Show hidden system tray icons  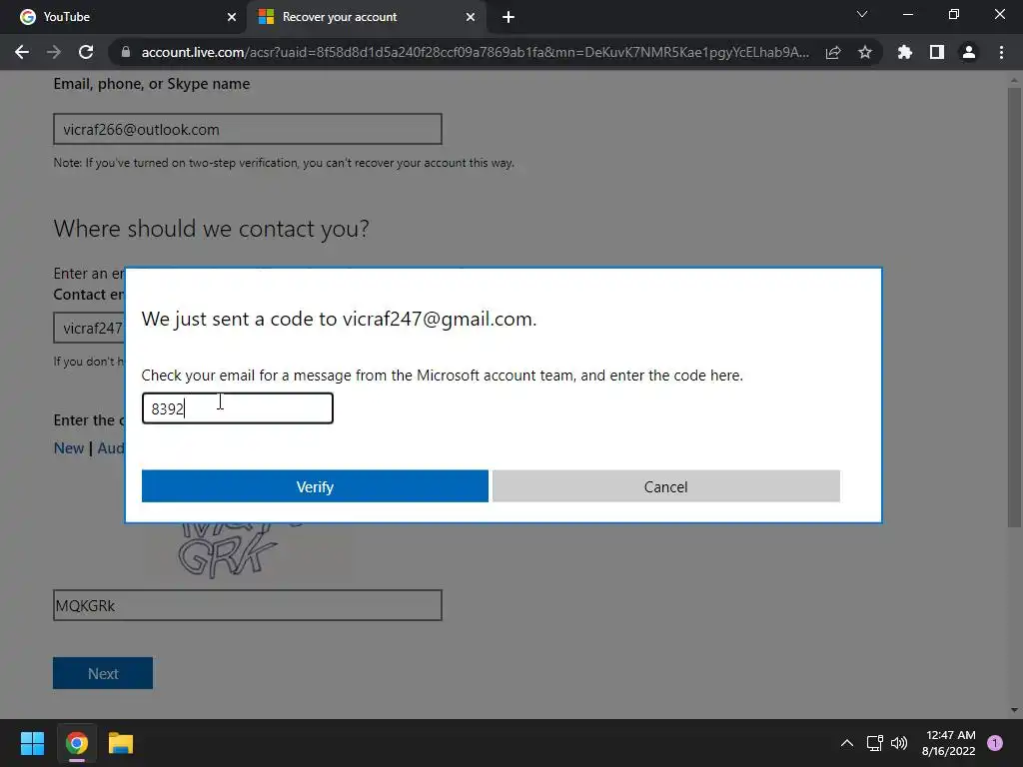847,743
